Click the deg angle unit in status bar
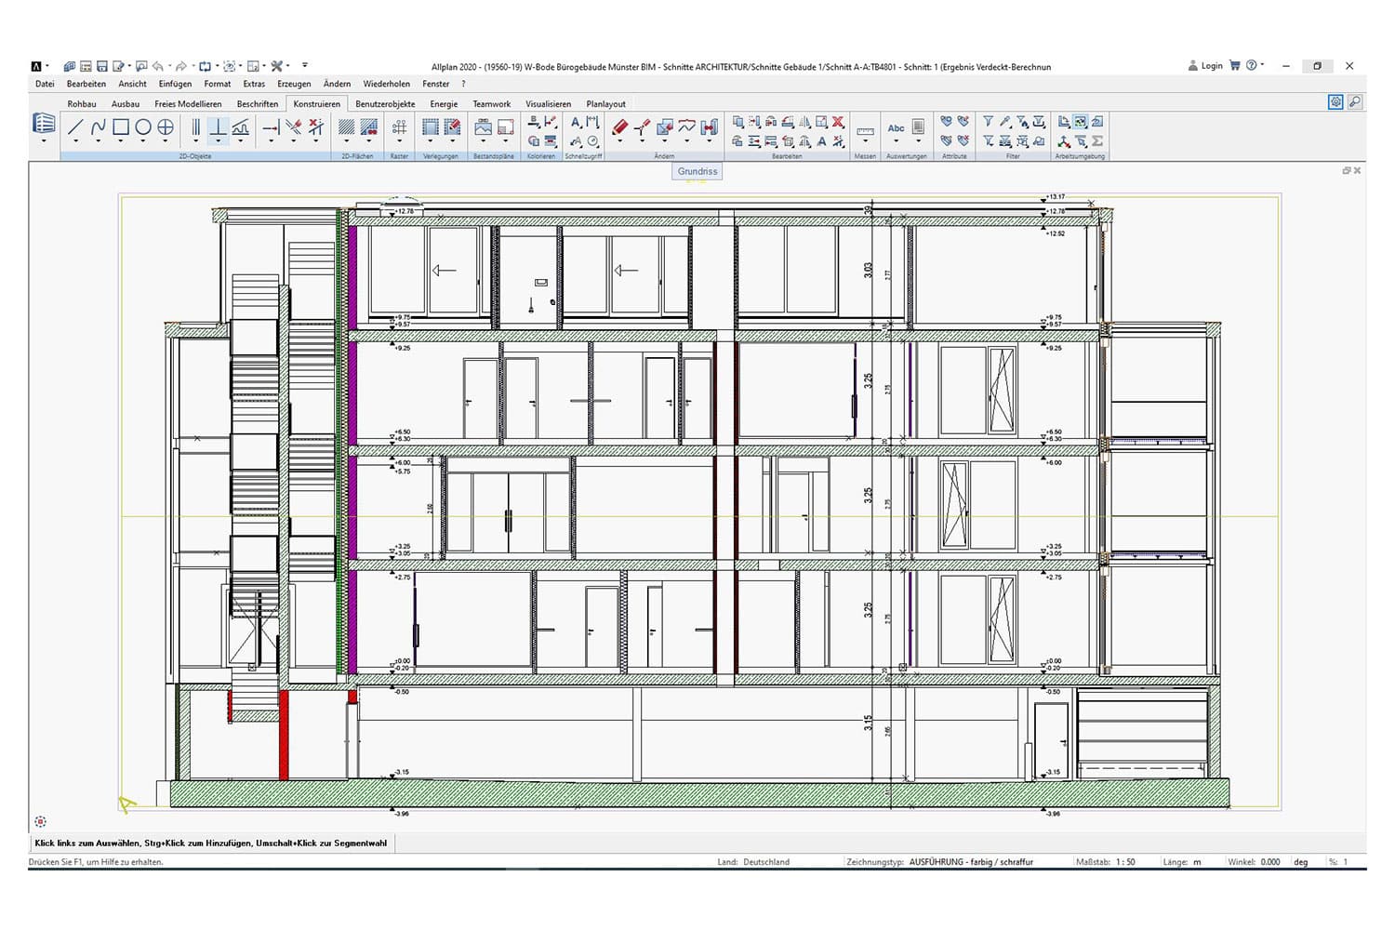This screenshot has width=1395, height=930. pyautogui.click(x=1301, y=862)
